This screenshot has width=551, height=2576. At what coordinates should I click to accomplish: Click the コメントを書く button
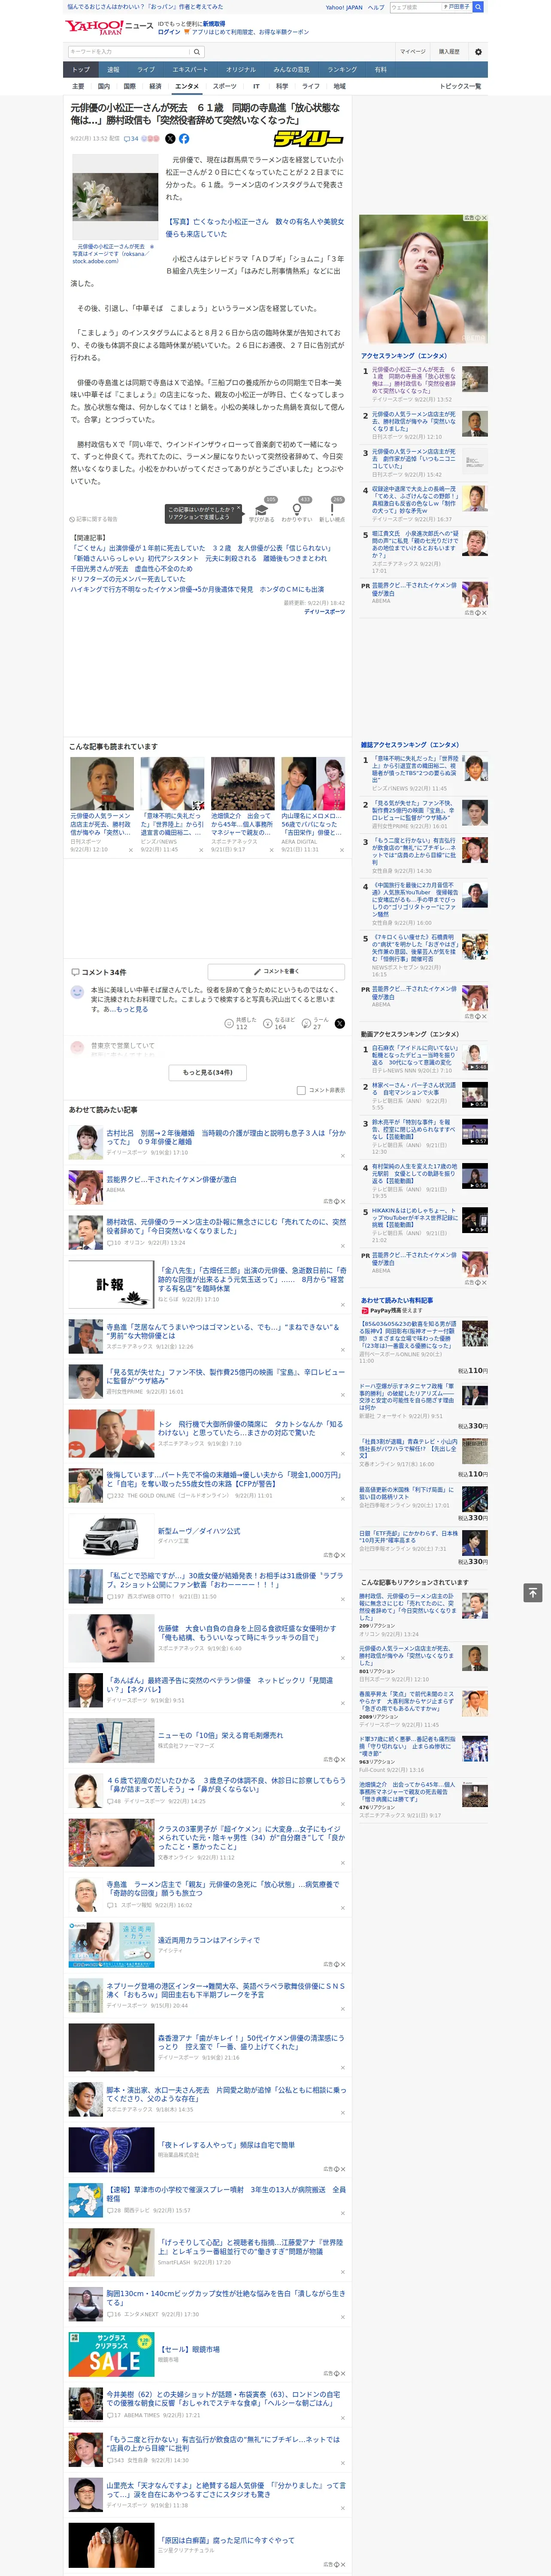[277, 971]
